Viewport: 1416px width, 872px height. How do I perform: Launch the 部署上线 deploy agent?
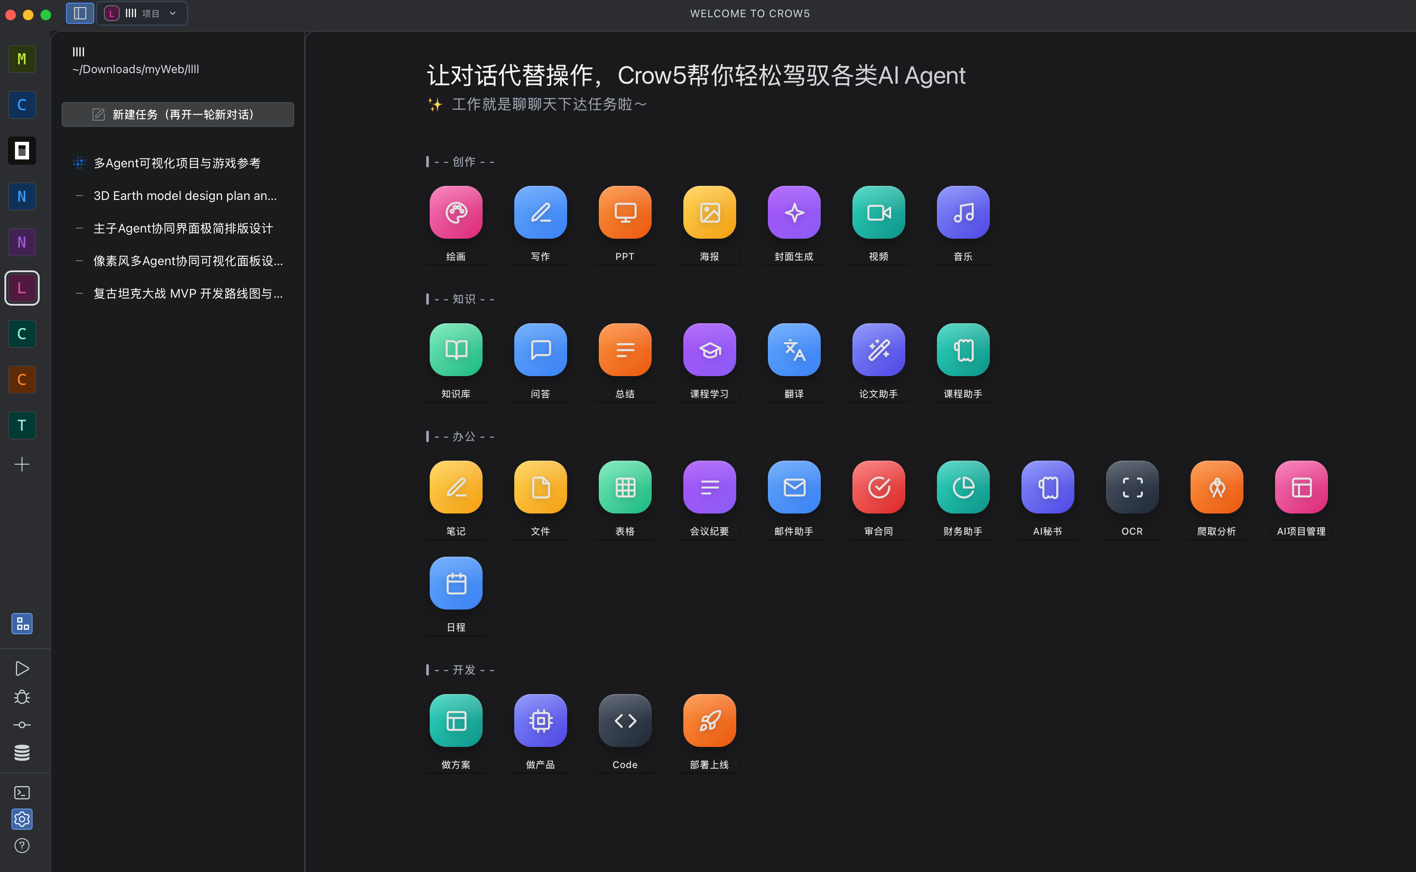click(709, 721)
